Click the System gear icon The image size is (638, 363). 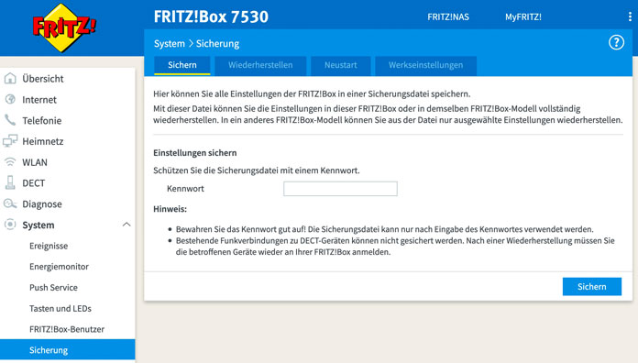pos(10,225)
